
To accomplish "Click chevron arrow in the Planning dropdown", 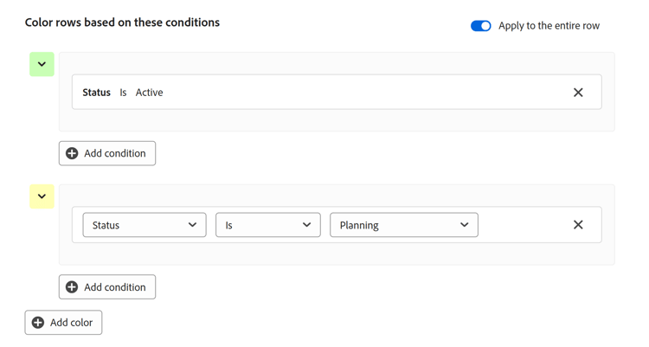I will [x=464, y=225].
